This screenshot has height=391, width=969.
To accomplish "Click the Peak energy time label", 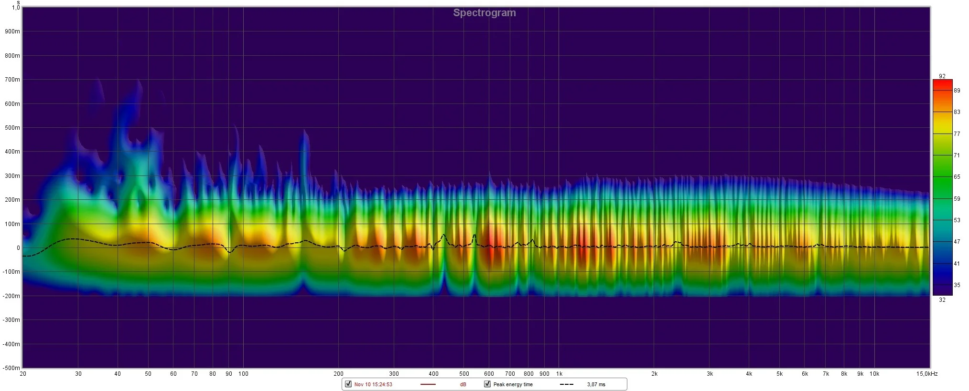I will coord(513,384).
